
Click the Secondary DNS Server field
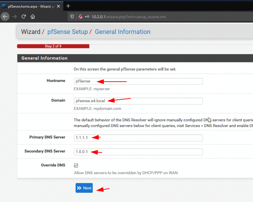(138, 152)
